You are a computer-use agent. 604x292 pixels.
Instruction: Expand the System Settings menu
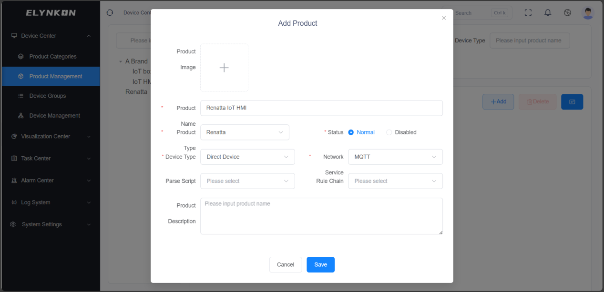[x=89, y=224]
